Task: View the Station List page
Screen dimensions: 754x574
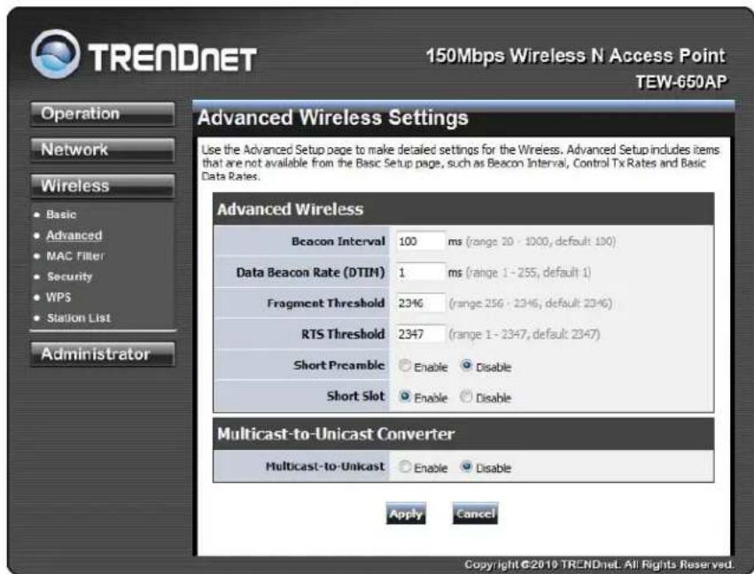Action: coord(79,318)
